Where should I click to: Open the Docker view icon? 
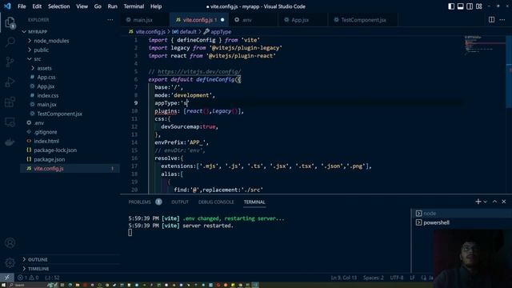(x=10, y=142)
